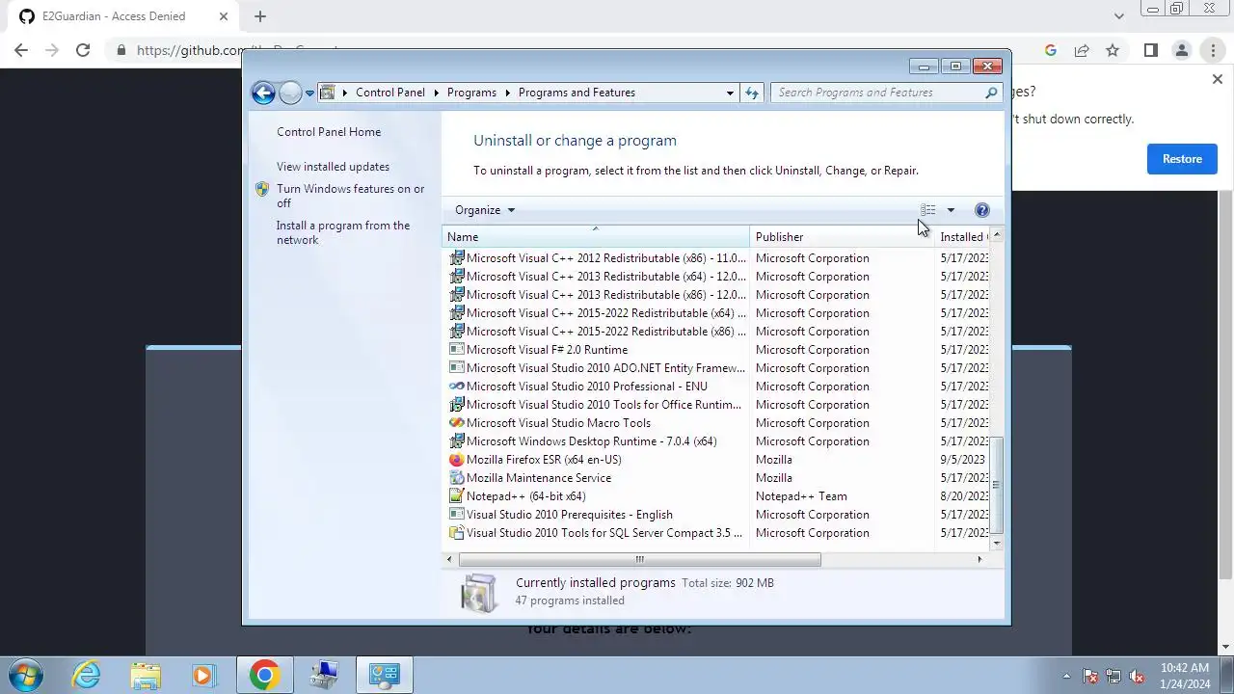The image size is (1234, 694).
Task: Click Microsoft Visual Studio Macro Tools icon
Action: click(457, 423)
